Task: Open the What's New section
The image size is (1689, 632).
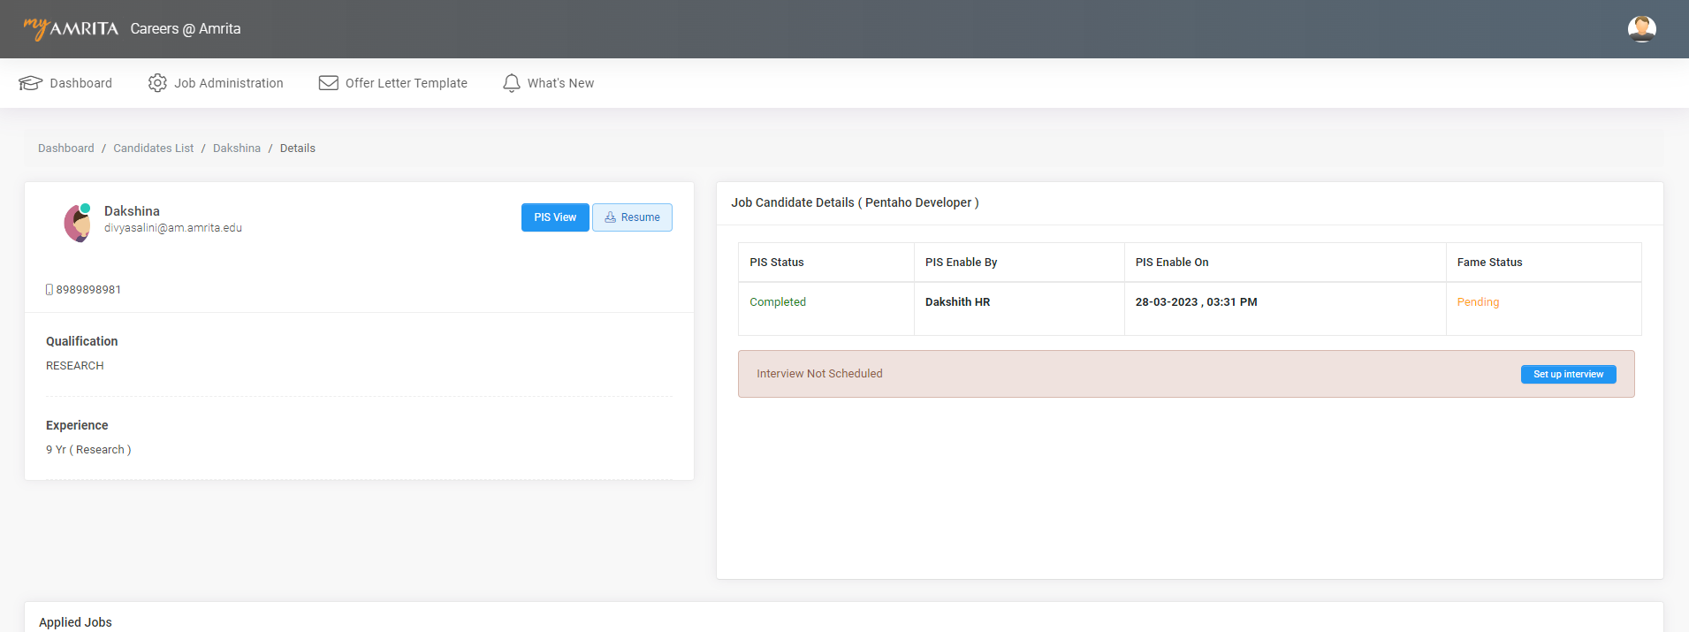Action: coord(560,83)
